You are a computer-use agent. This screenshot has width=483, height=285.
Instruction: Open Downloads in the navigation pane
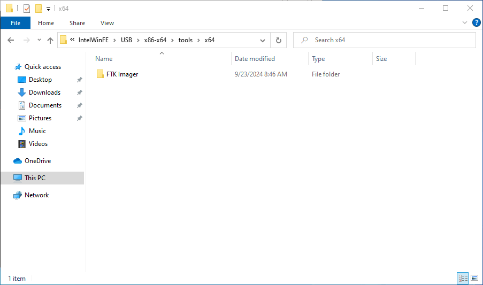tap(45, 93)
